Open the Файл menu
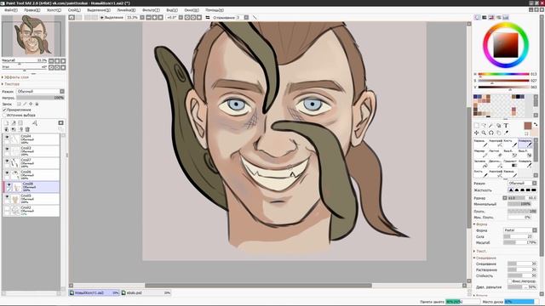This screenshot has height=306, width=545. [x=10, y=10]
